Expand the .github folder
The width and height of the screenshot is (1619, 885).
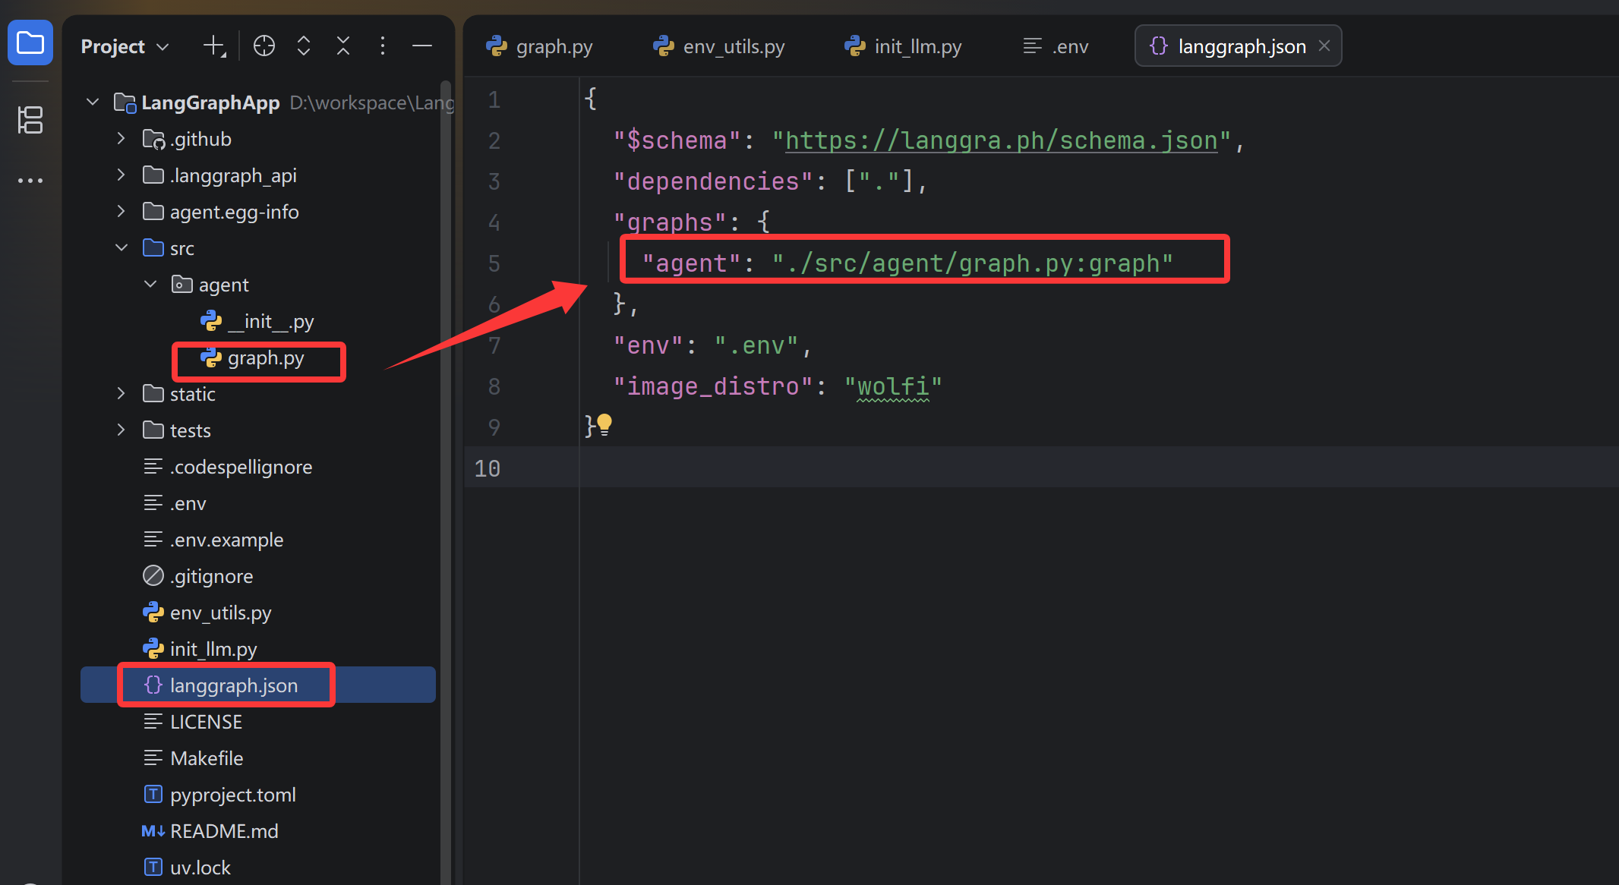pos(121,138)
